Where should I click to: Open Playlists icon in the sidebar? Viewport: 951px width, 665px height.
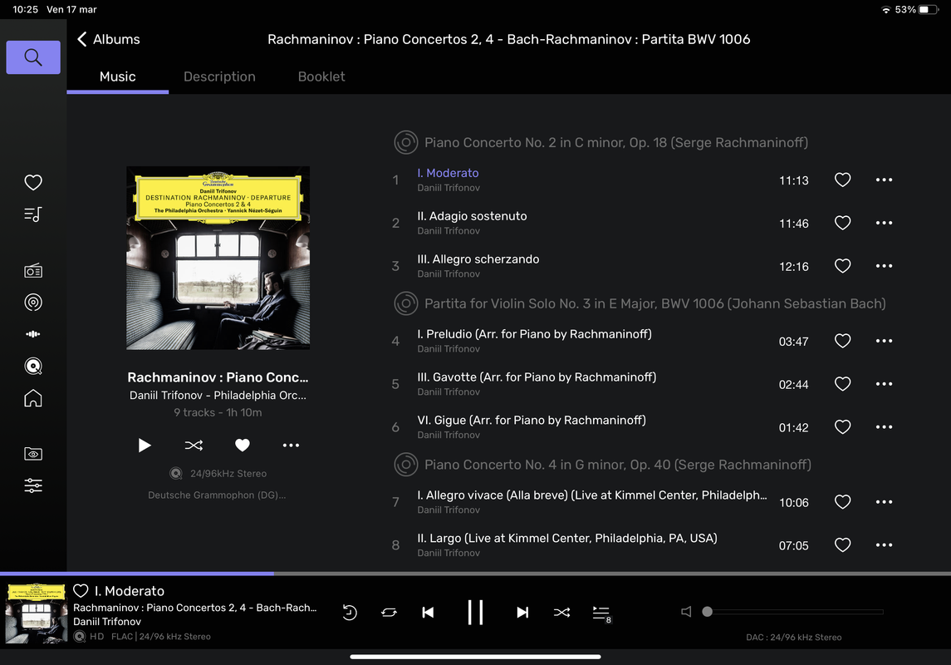click(33, 214)
